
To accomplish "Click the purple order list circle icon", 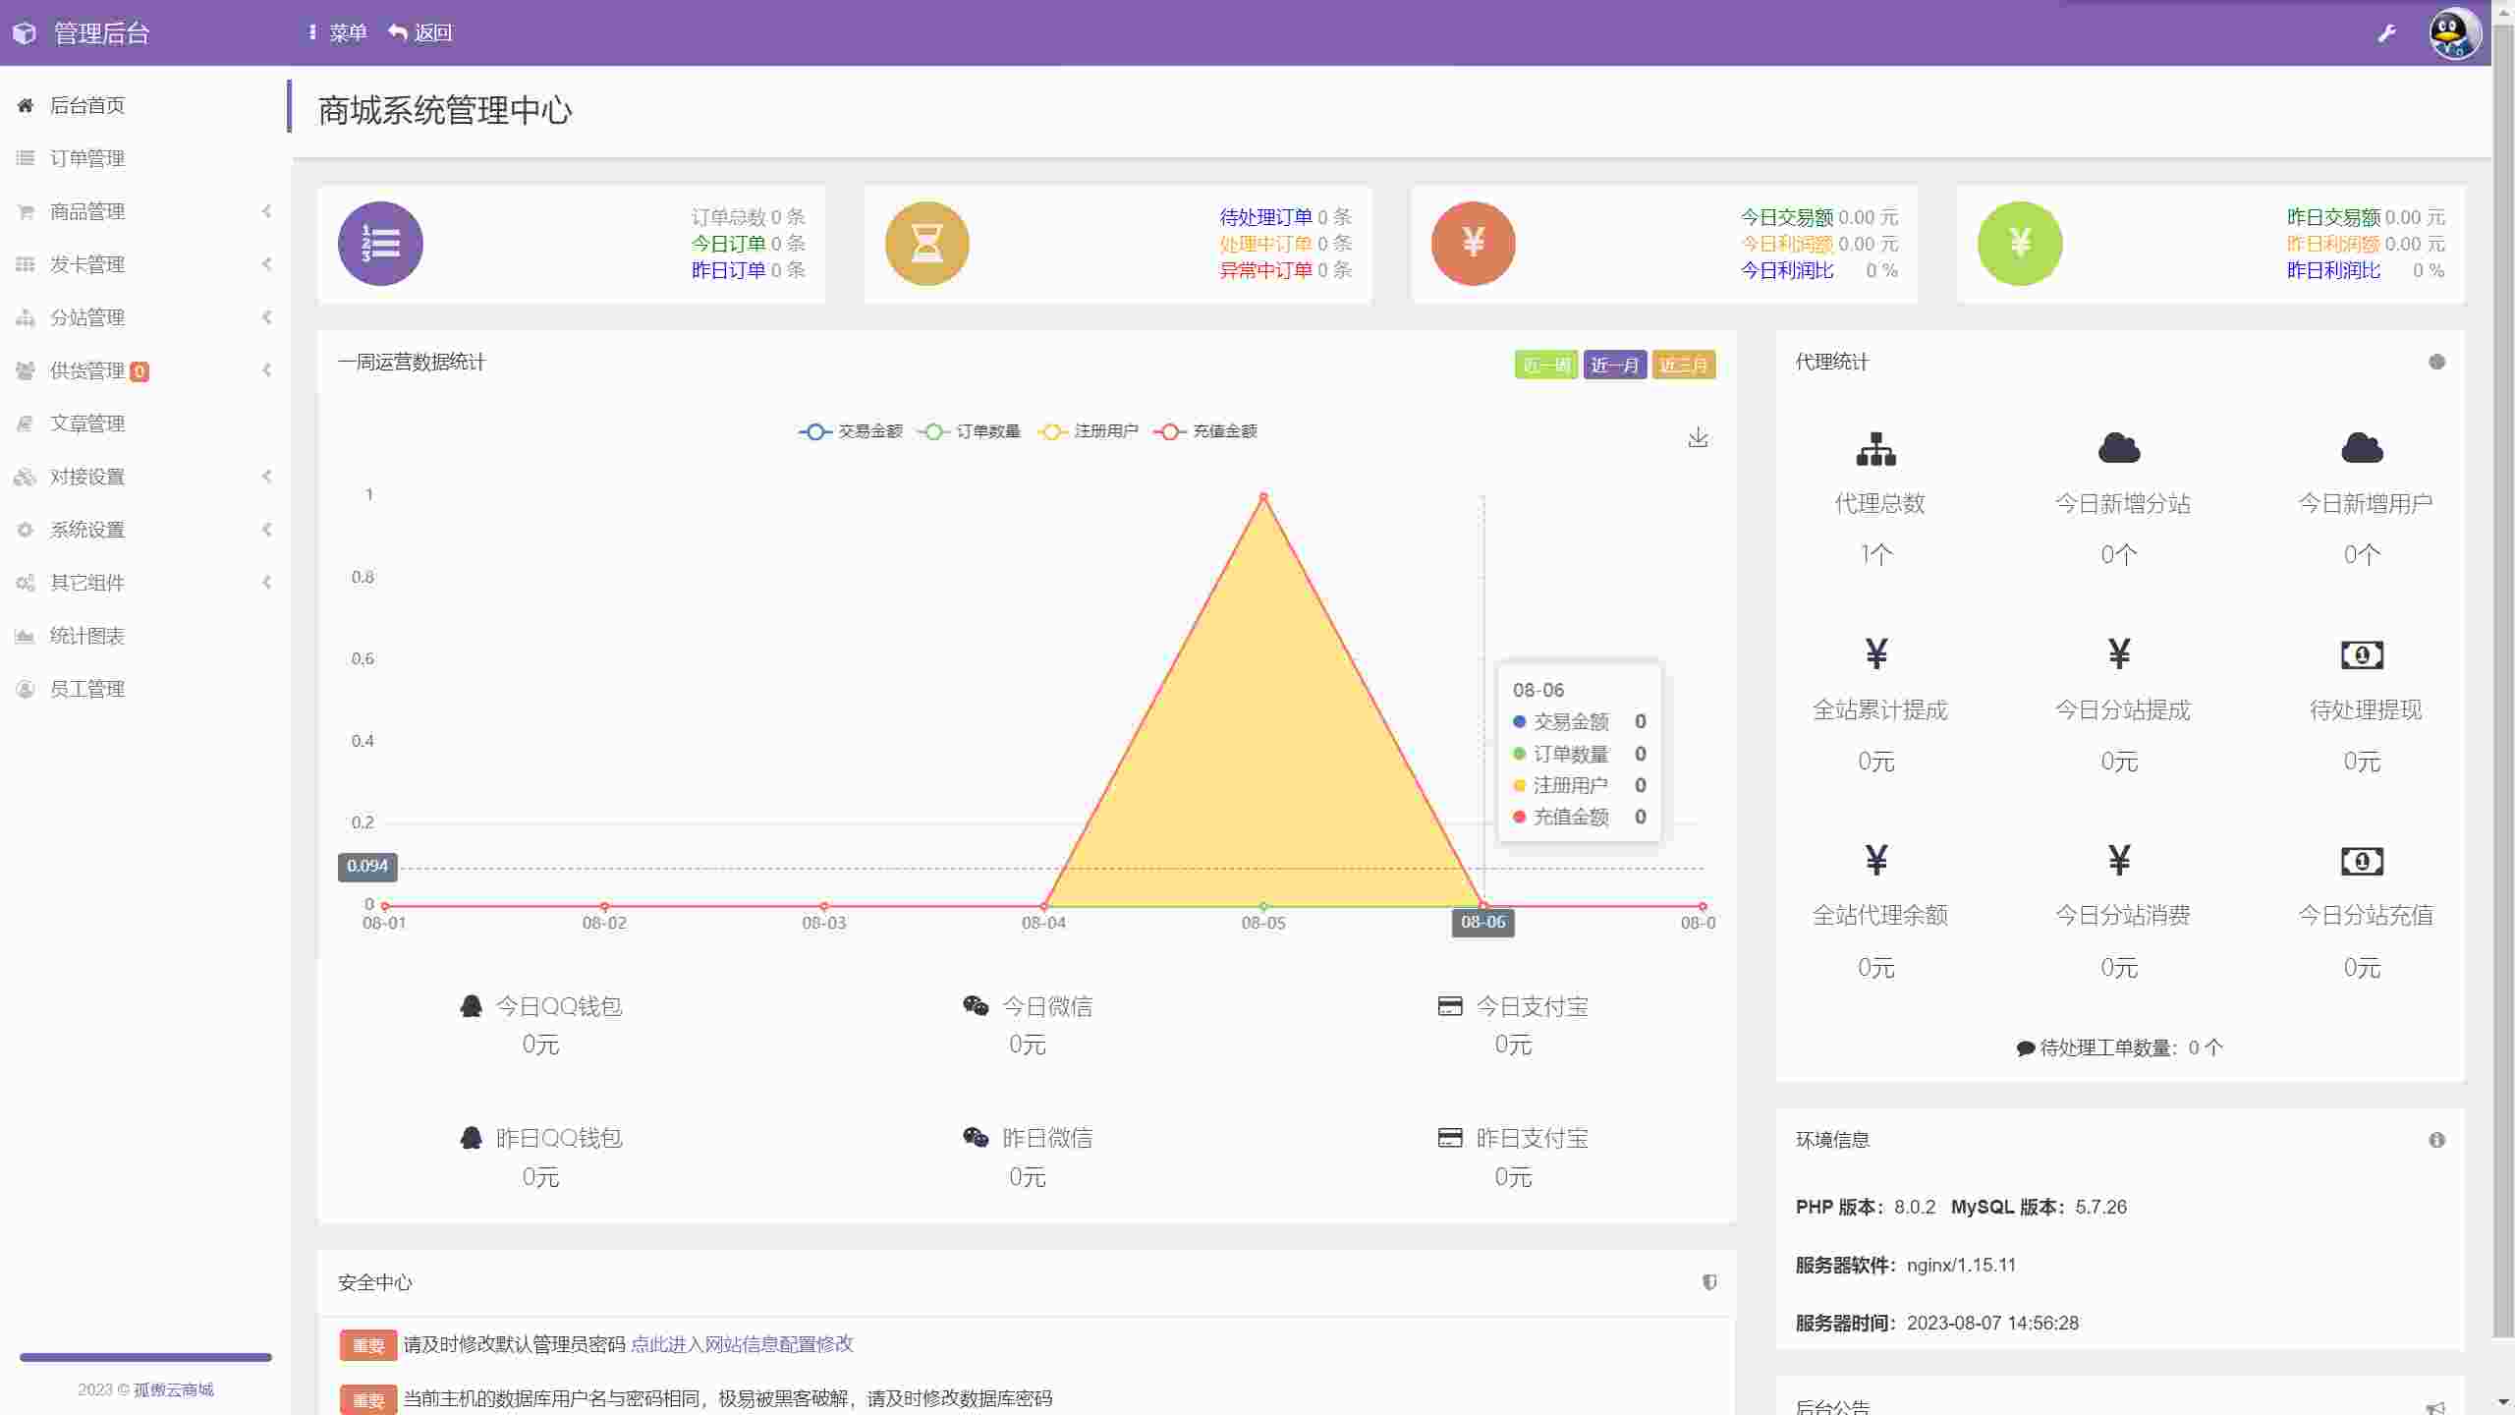I will coord(380,244).
